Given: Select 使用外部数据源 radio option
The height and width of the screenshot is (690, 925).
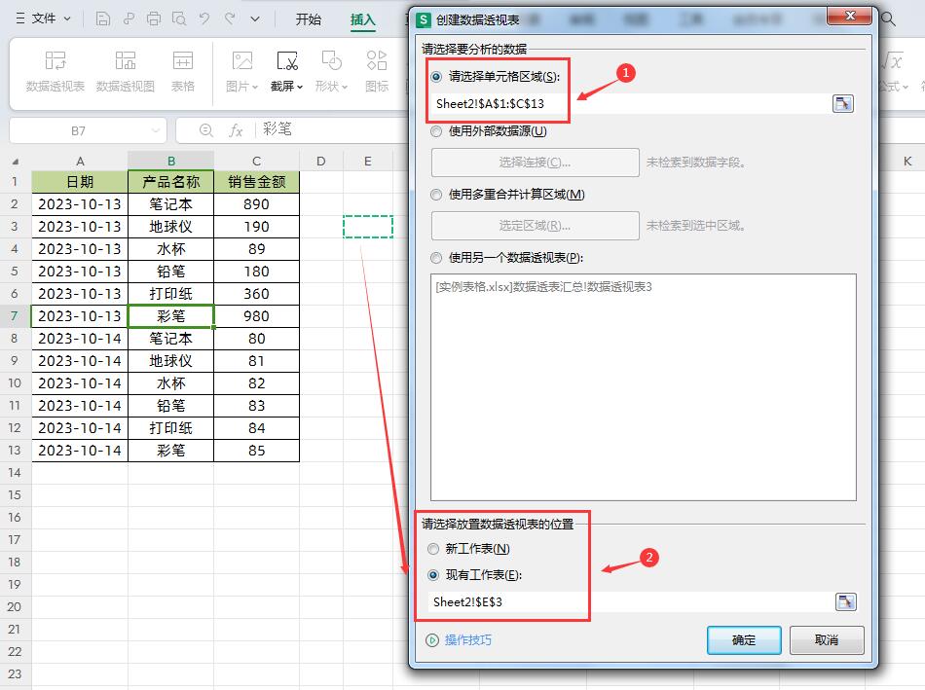Looking at the screenshot, I should point(436,131).
